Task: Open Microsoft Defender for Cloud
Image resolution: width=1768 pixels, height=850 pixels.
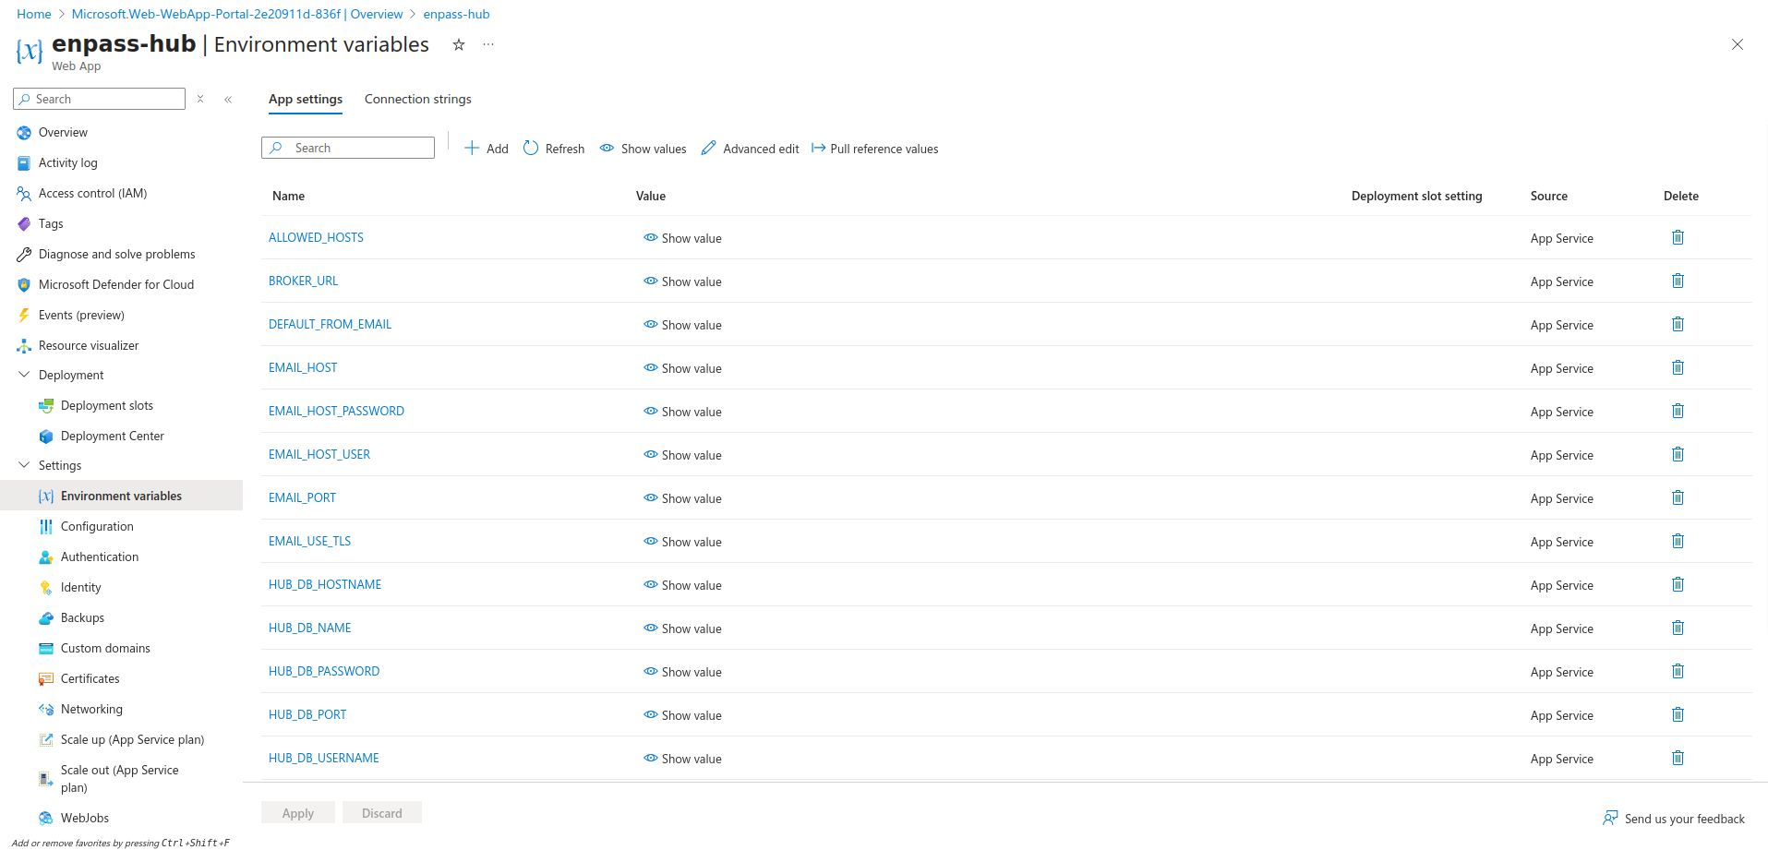Action: pyautogui.click(x=115, y=285)
